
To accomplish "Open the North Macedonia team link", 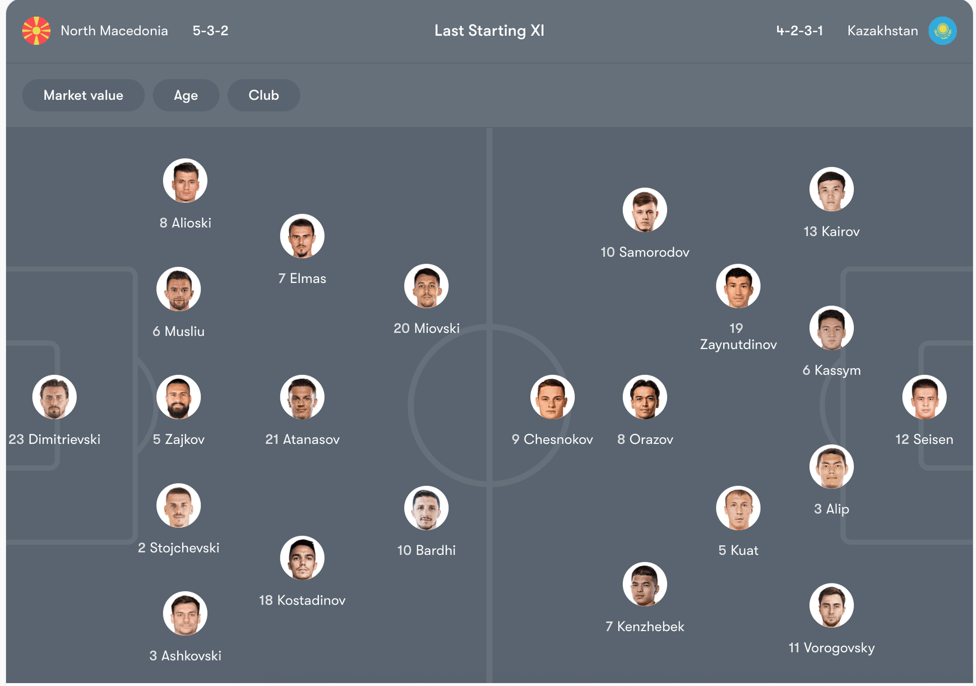I will (114, 31).
